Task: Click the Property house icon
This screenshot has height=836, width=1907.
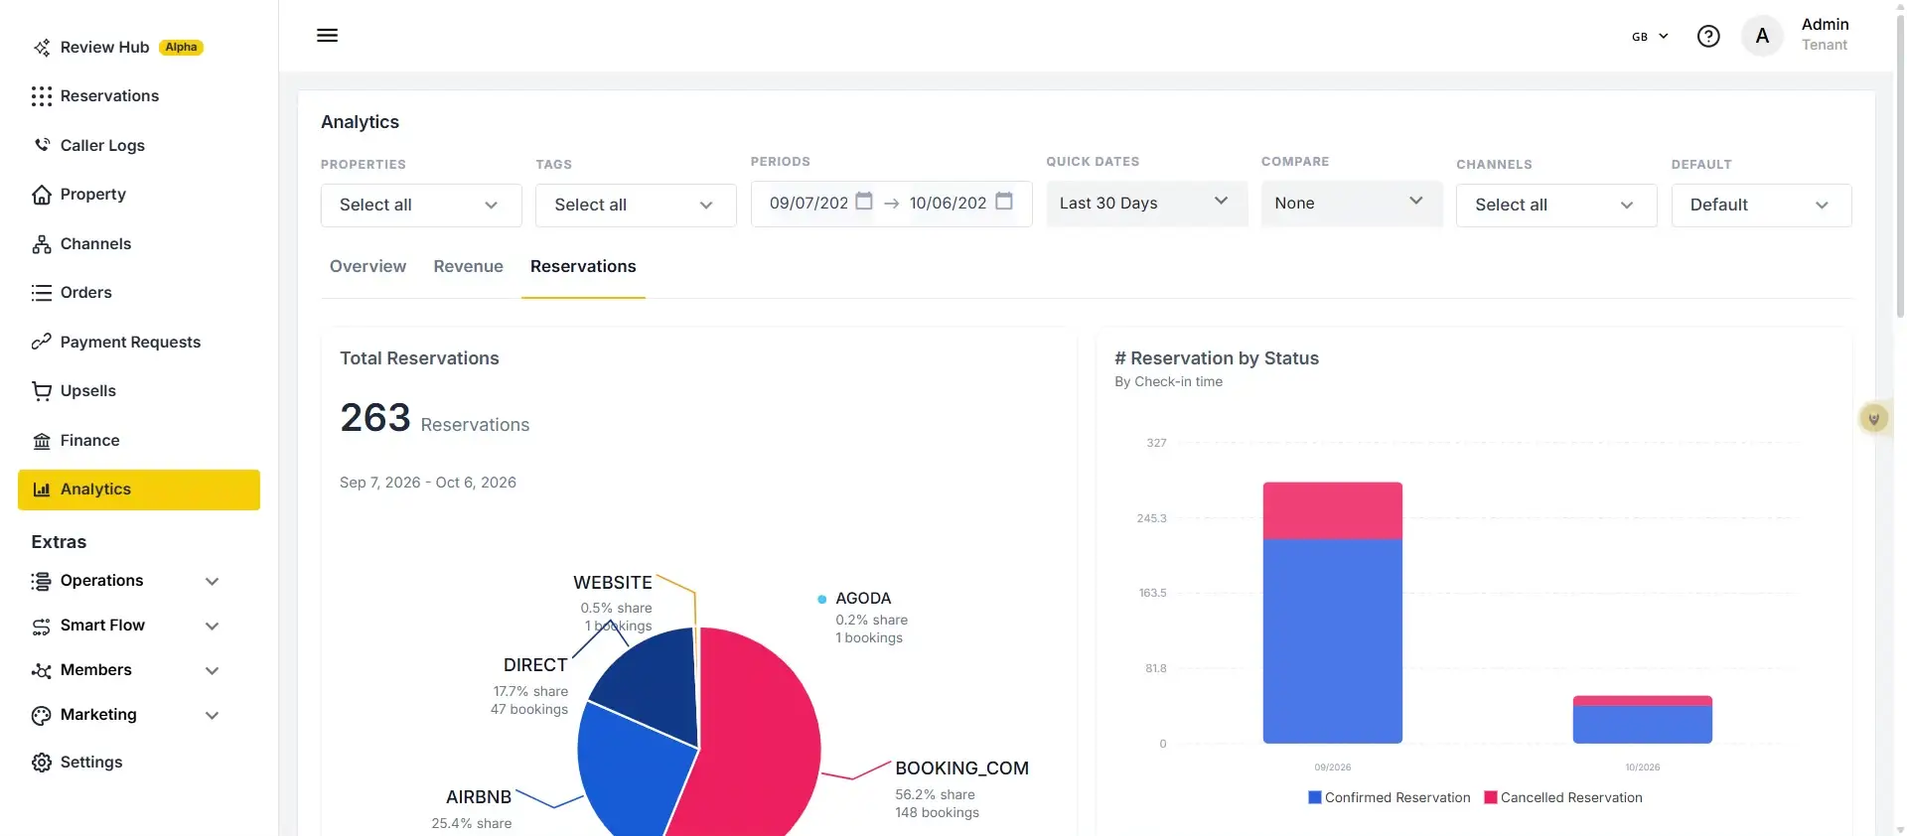Action: (42, 195)
